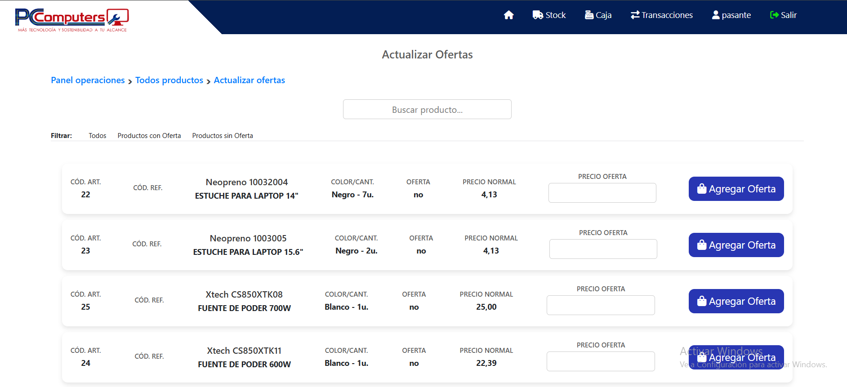Viewport: 847px width, 387px height.
Task: Select Productos sin Oferta filter
Action: coord(223,136)
